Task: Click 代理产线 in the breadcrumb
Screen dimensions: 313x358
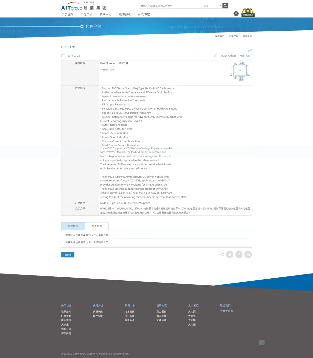Action: click(234, 36)
